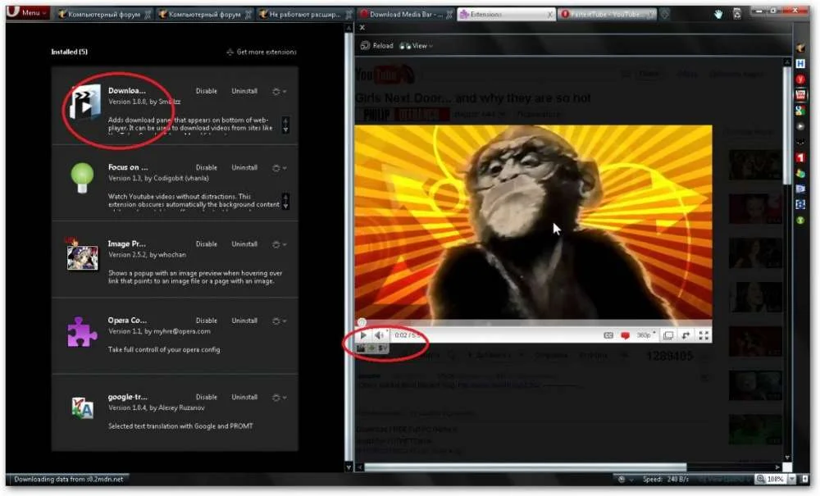Open gear dropdown for Opera Config extension

tap(279, 321)
